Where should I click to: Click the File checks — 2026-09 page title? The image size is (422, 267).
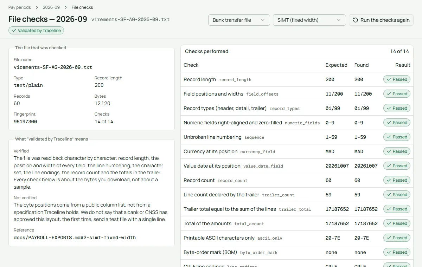tap(48, 19)
